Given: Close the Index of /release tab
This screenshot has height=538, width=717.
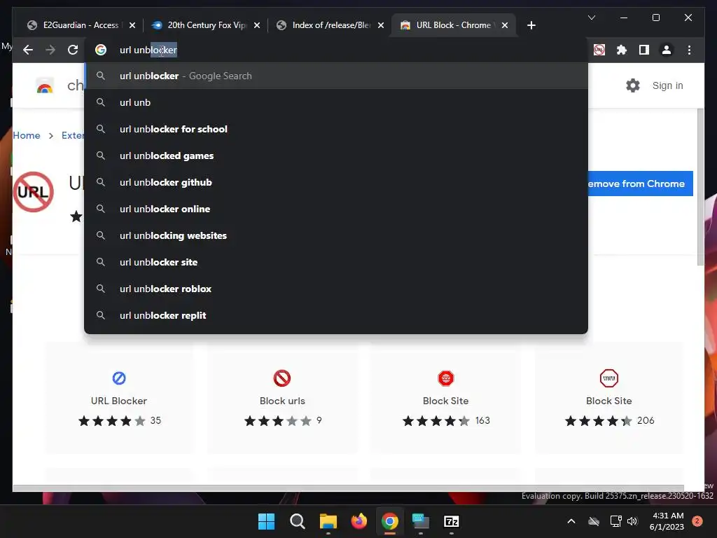Looking at the screenshot, I should coord(380,25).
